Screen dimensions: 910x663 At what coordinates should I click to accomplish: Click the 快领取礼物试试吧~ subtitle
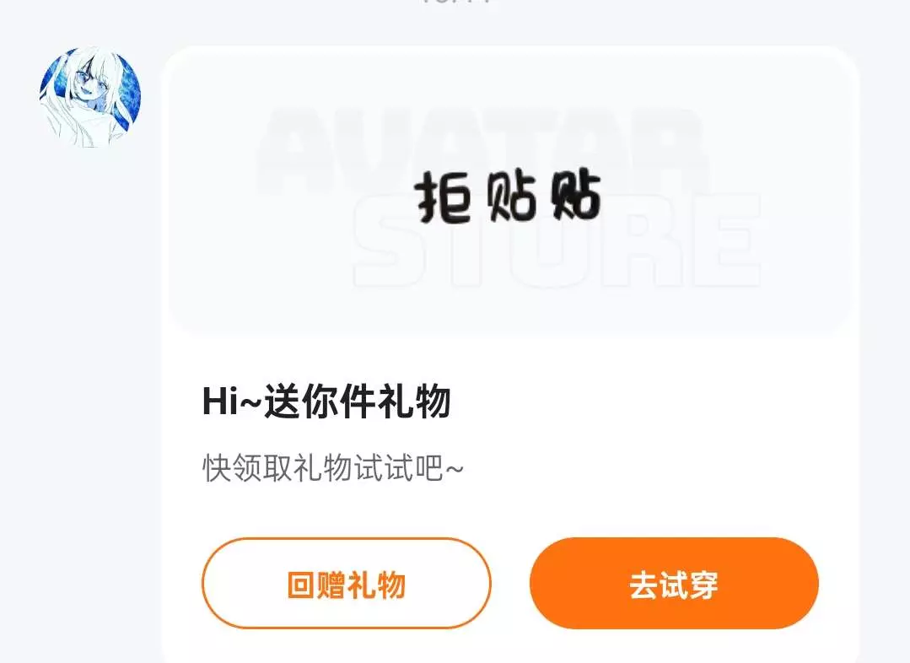click(333, 468)
